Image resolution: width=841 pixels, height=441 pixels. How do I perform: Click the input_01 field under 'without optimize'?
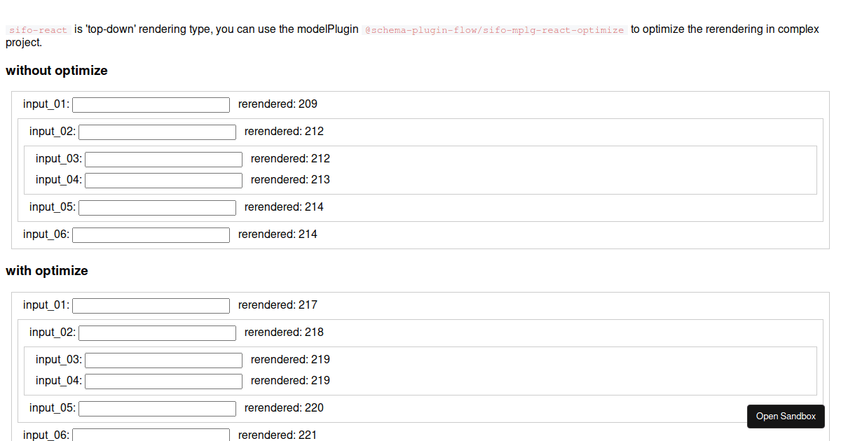(x=151, y=104)
